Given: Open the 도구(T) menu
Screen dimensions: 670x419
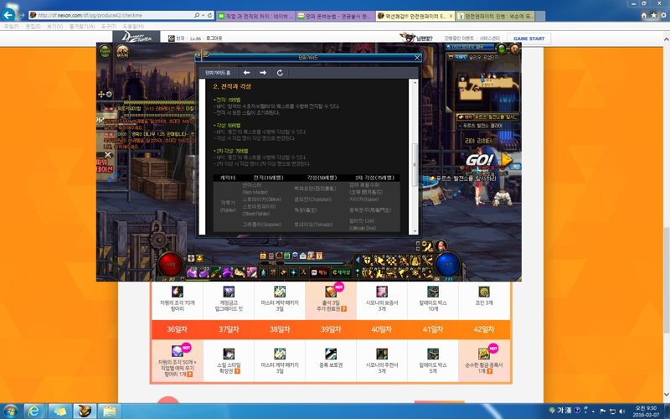Looking at the screenshot, I should [x=109, y=27].
